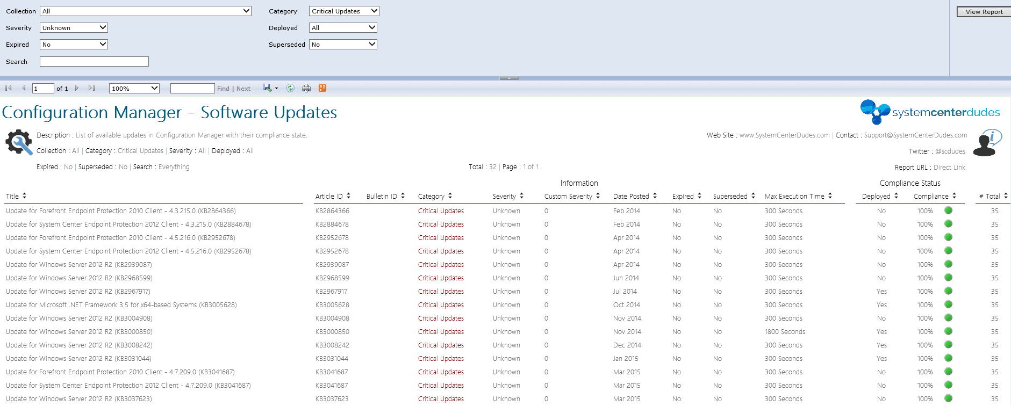Click the next page arrow
This screenshot has width=1011, height=406.
[77, 88]
